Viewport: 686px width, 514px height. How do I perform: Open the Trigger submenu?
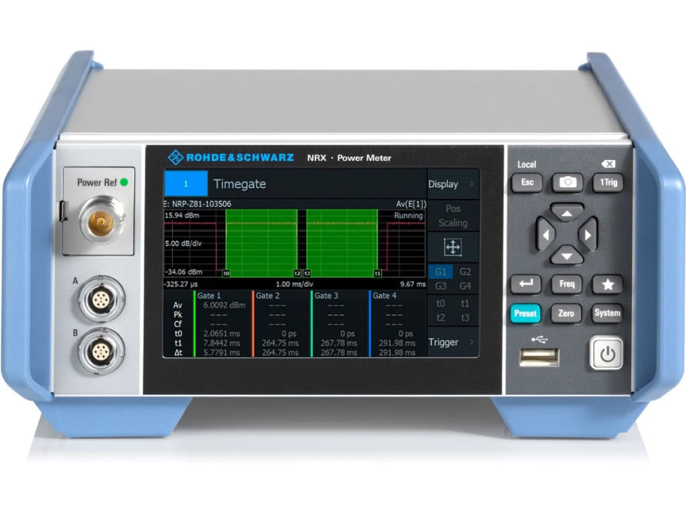pos(452,342)
